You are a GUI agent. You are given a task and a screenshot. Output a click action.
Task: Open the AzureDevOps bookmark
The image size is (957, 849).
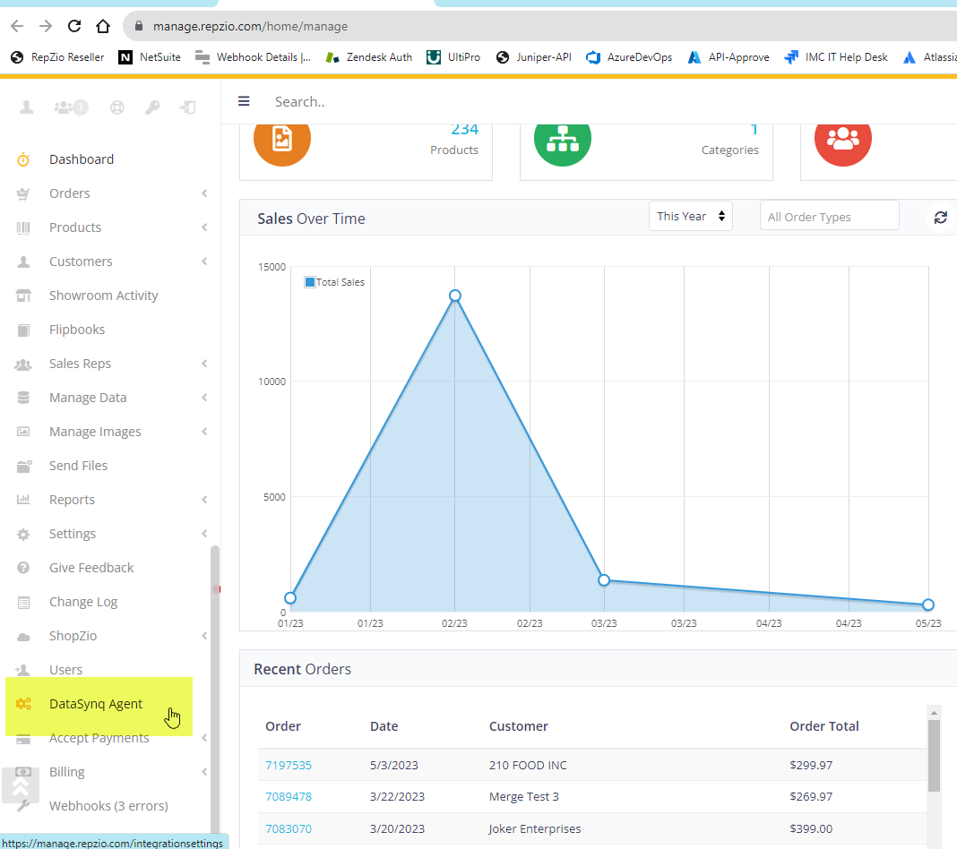[629, 57]
